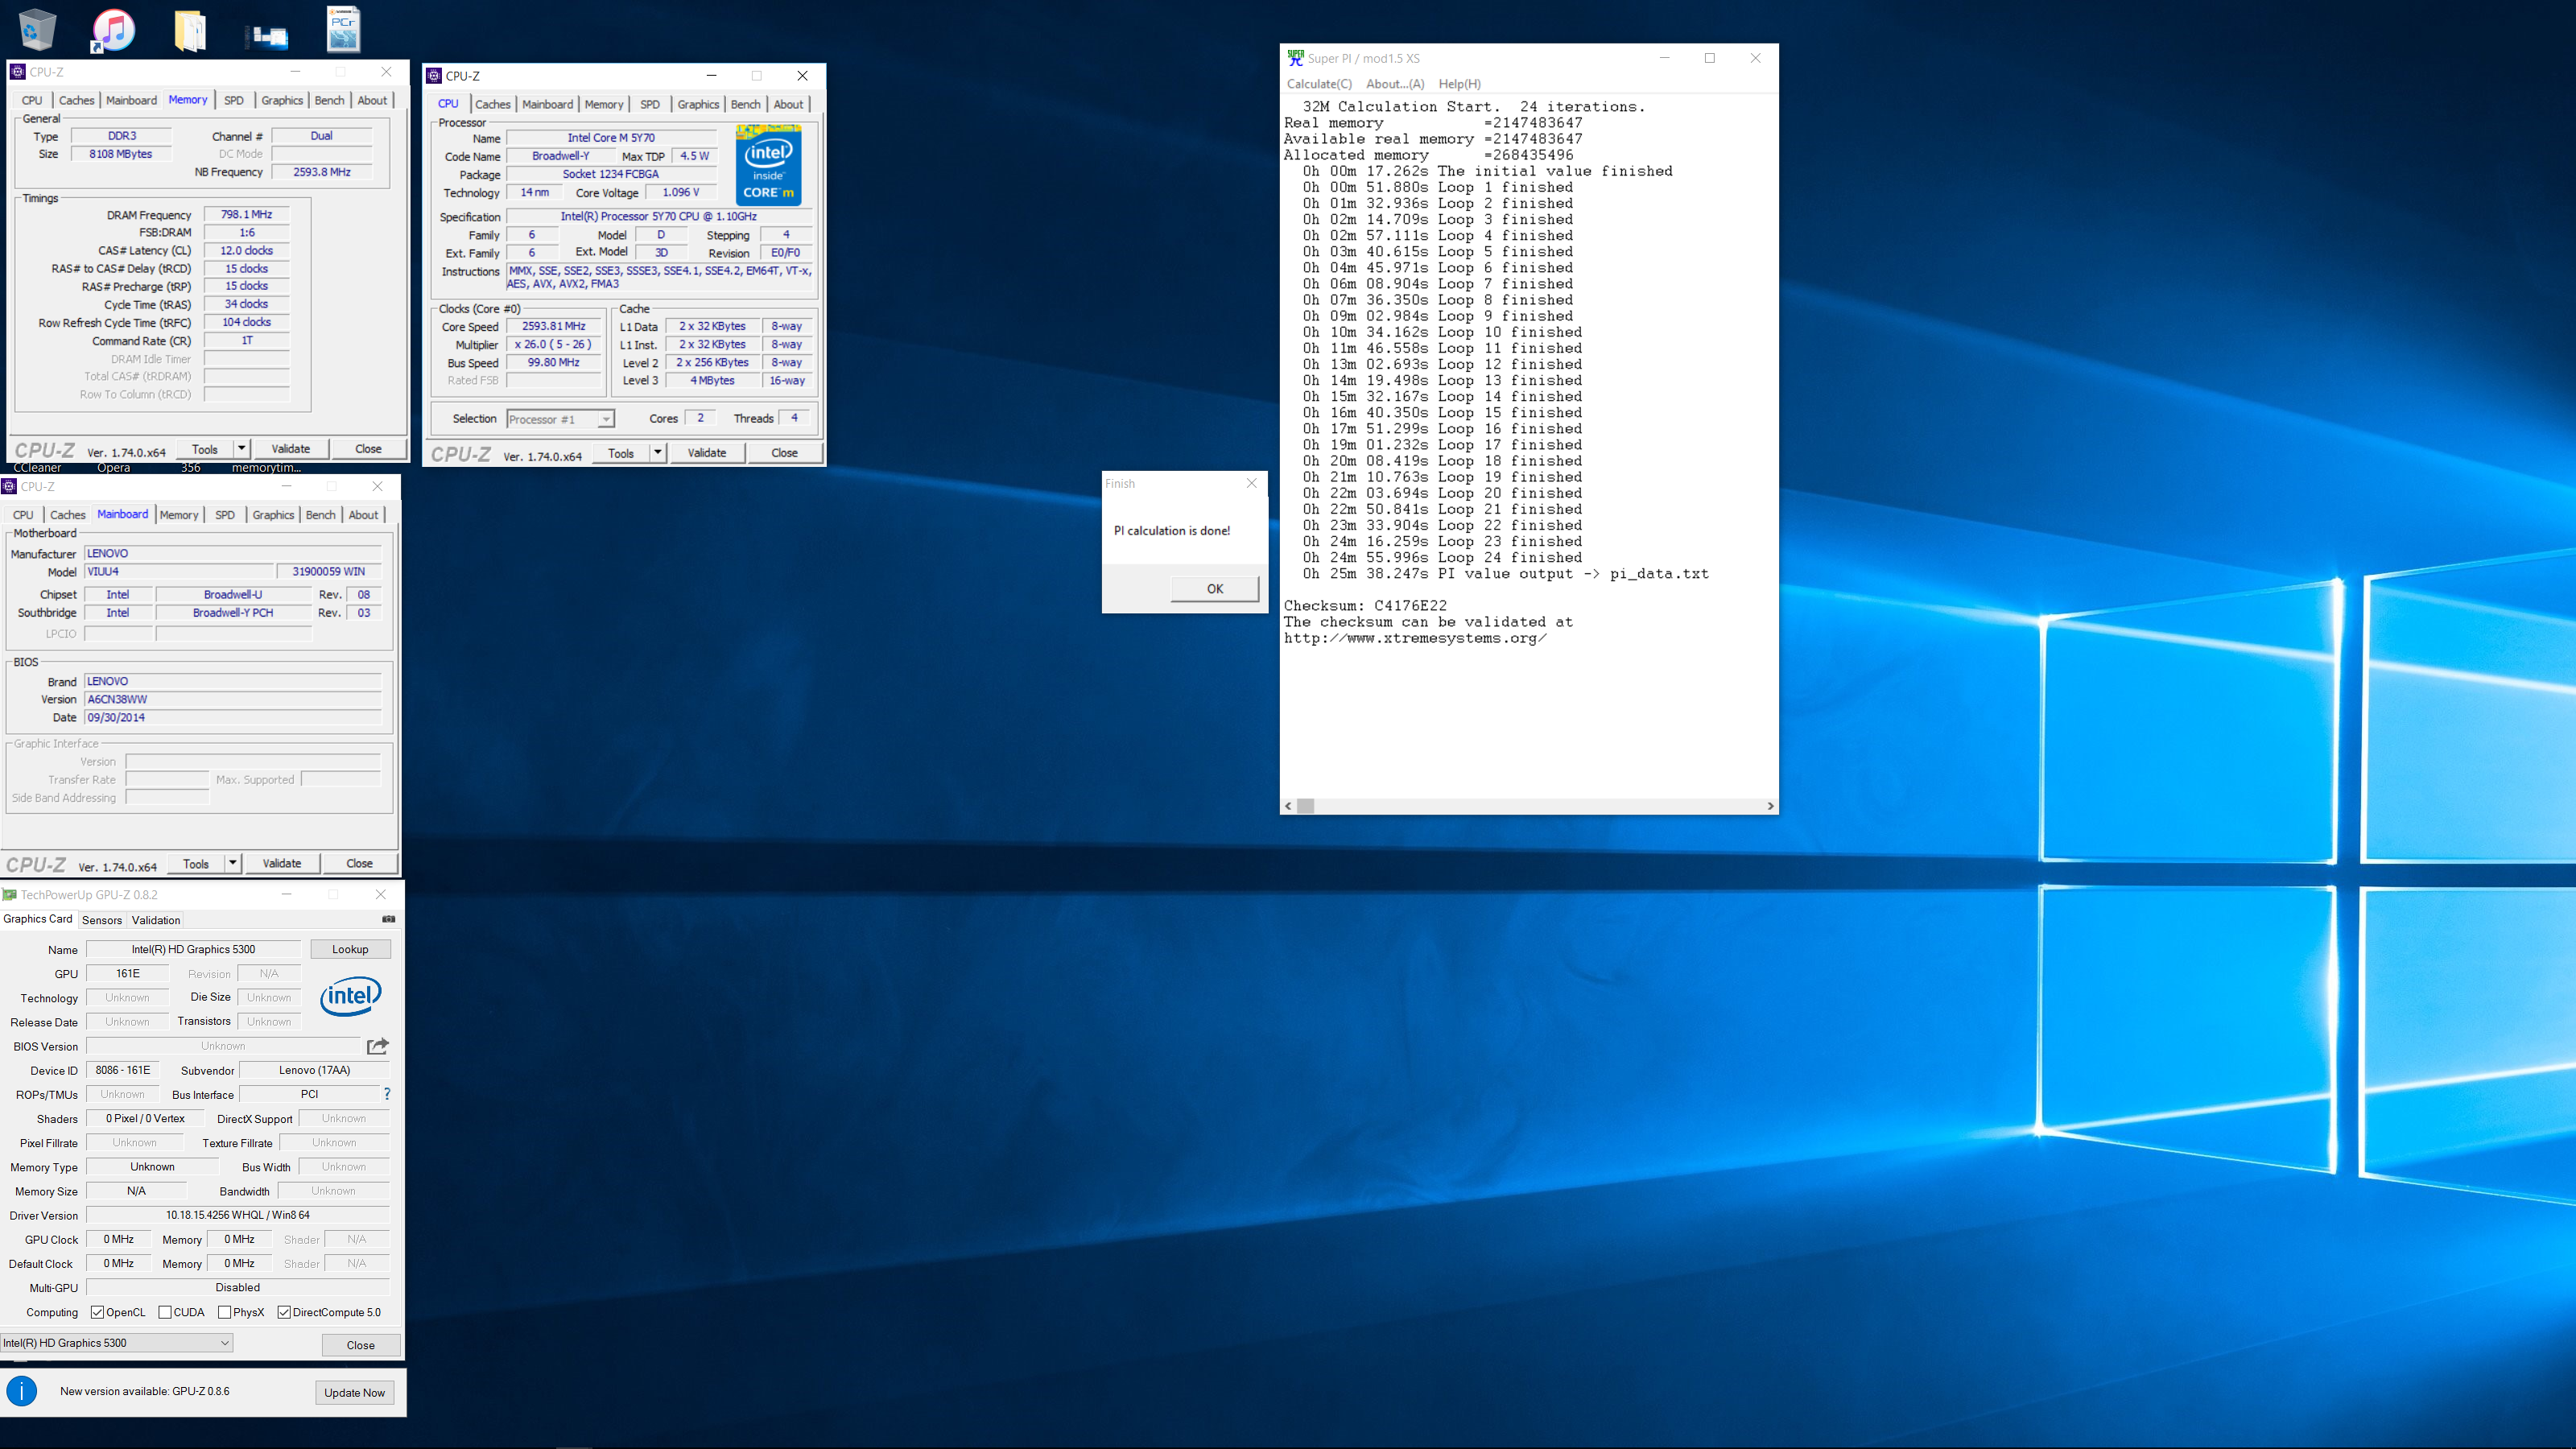Screen dimensions: 2576x1449
Task: Click the Core Speed value 2593.81 MHz
Action: [554, 326]
